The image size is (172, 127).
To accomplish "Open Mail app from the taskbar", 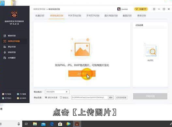I will coord(43,124).
